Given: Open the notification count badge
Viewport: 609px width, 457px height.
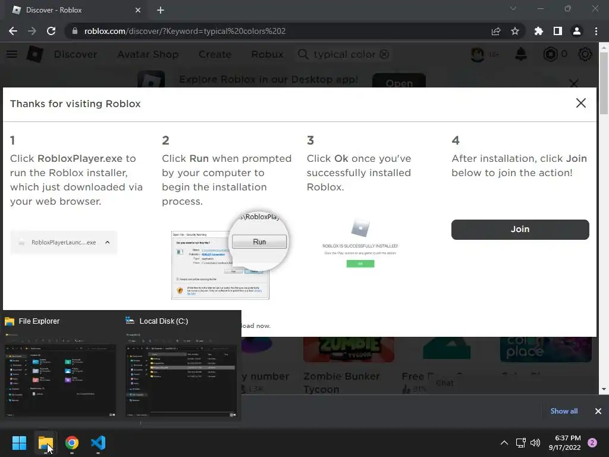Looking at the screenshot, I should 592,443.
